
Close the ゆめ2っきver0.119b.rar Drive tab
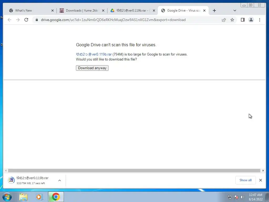pyautogui.click(x=154, y=11)
